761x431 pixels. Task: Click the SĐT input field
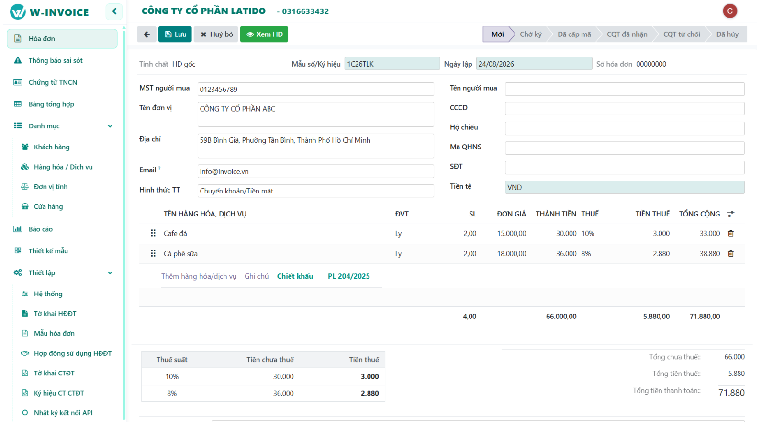pos(625,168)
